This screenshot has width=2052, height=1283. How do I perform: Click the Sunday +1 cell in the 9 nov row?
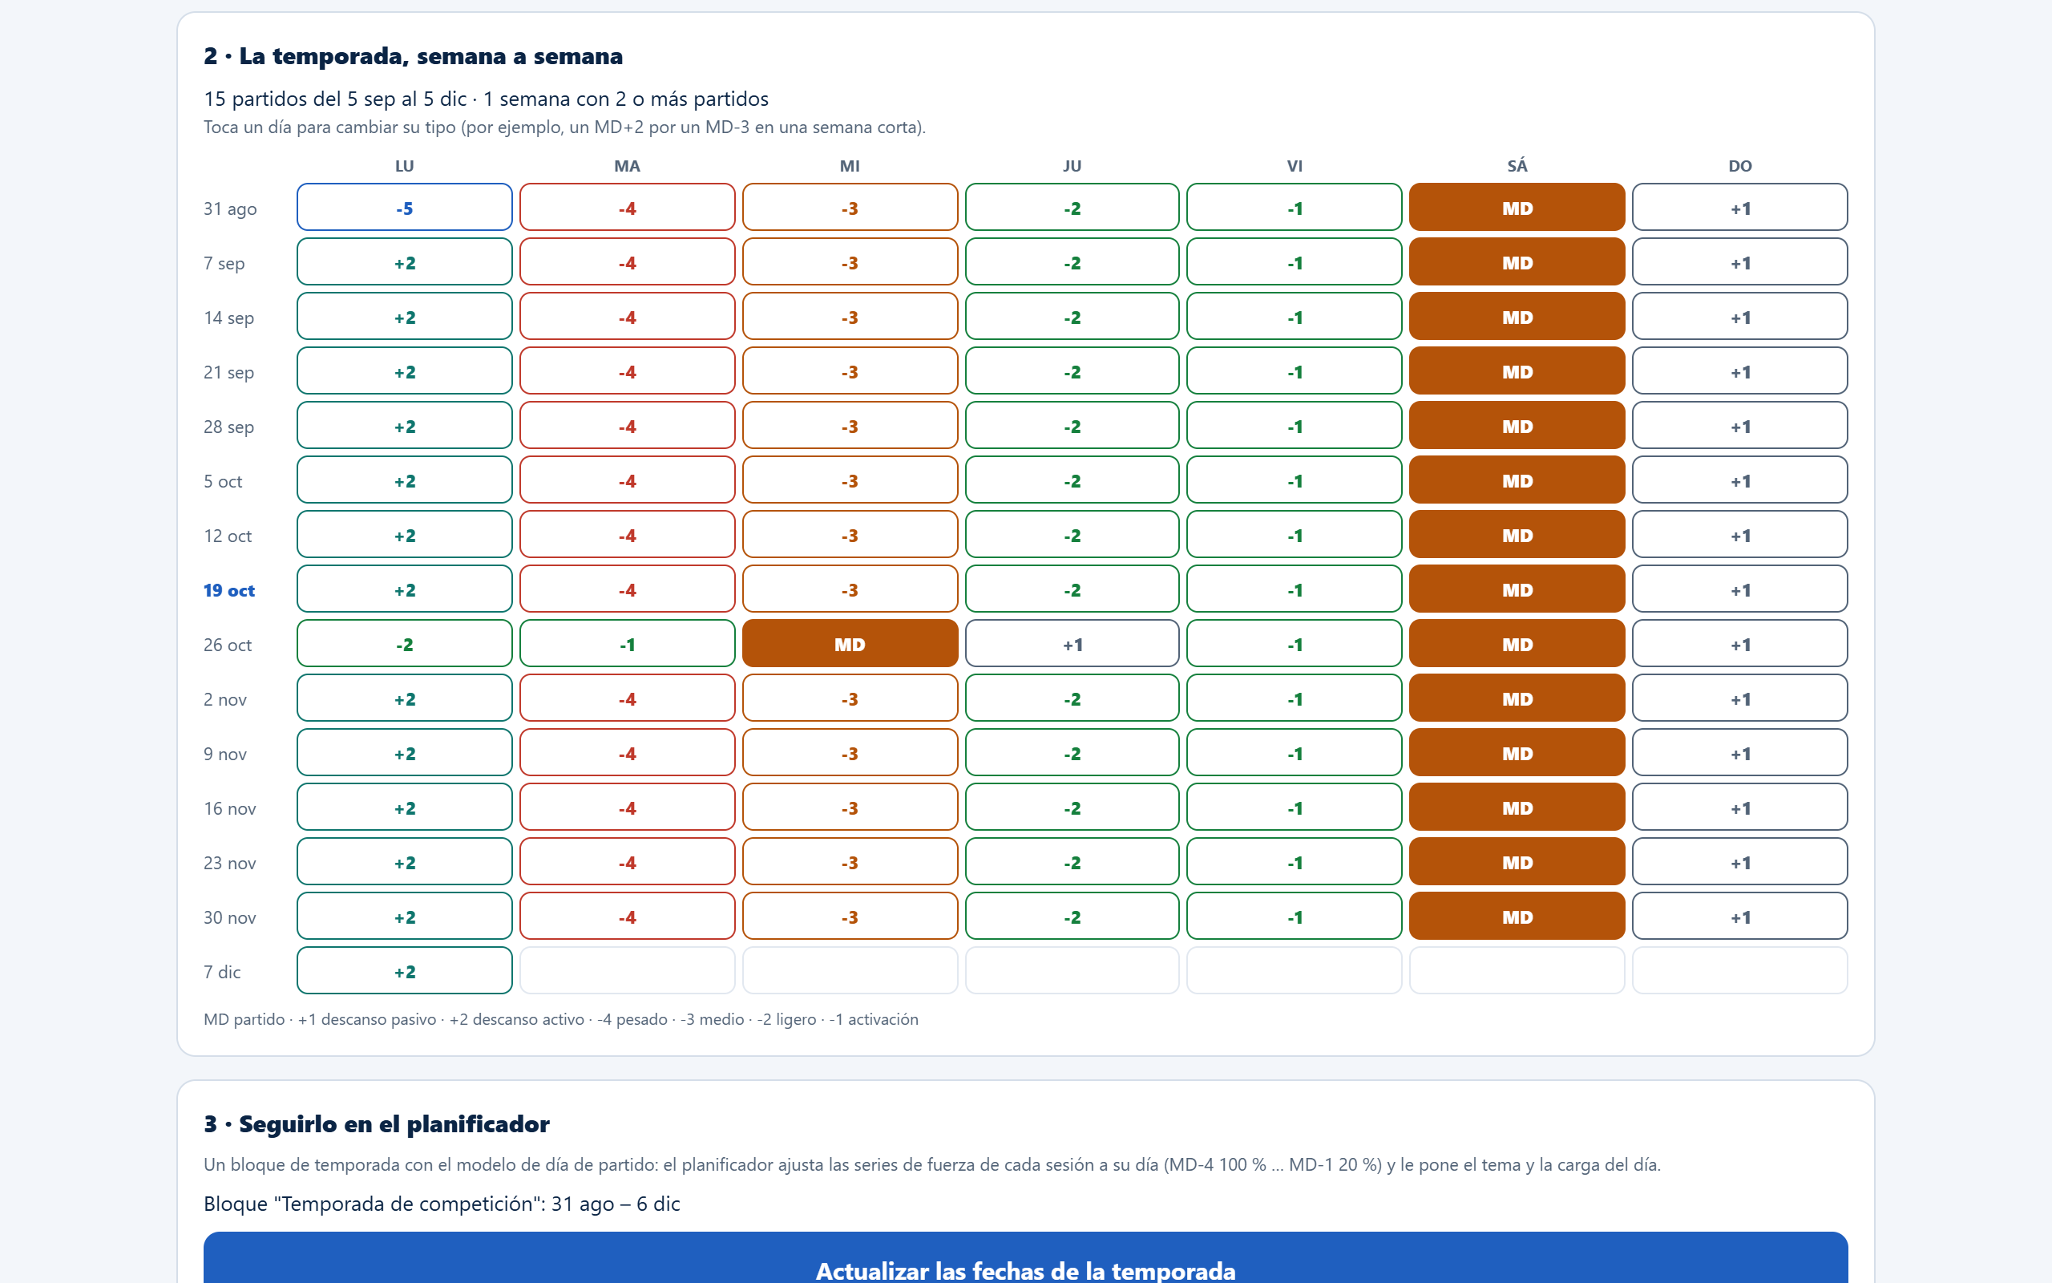(x=1739, y=753)
